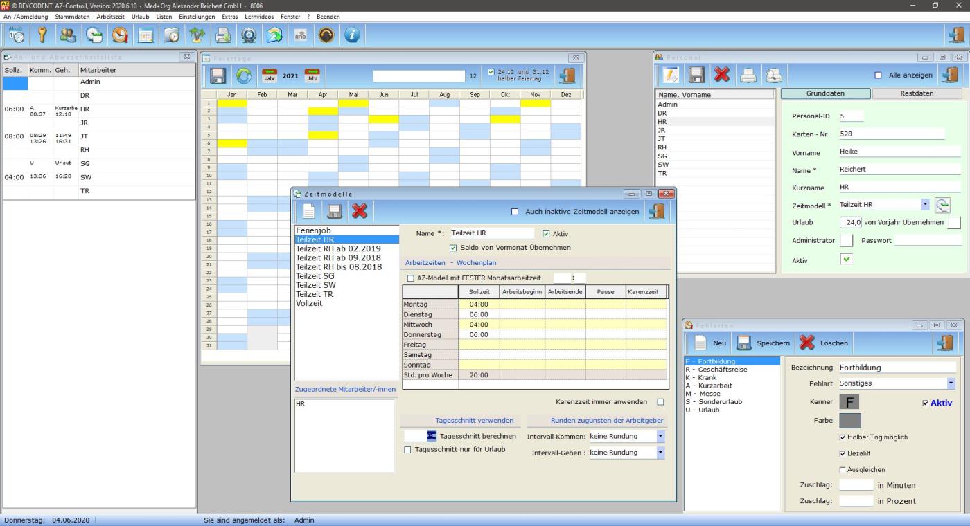Toggle 'Halber Tag möglich' checkbox
Screen dimensions: 970x526
[843, 437]
